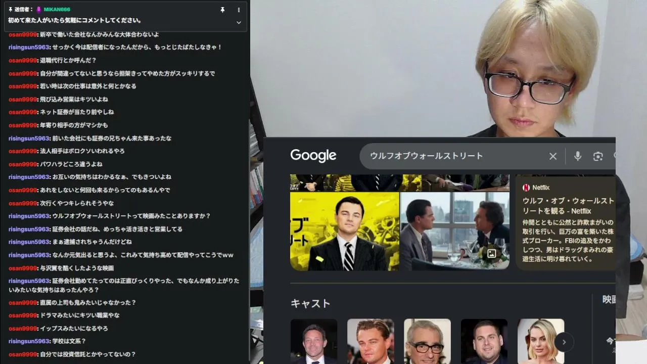This screenshot has width=647, height=364.
Task: Click chat message 新卒で働いた会社なんかみんな大体合わないよ
Action: (x=100, y=34)
